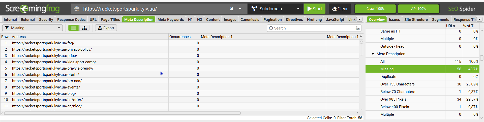
Task: Click the Clear button
Action: click(x=340, y=9)
